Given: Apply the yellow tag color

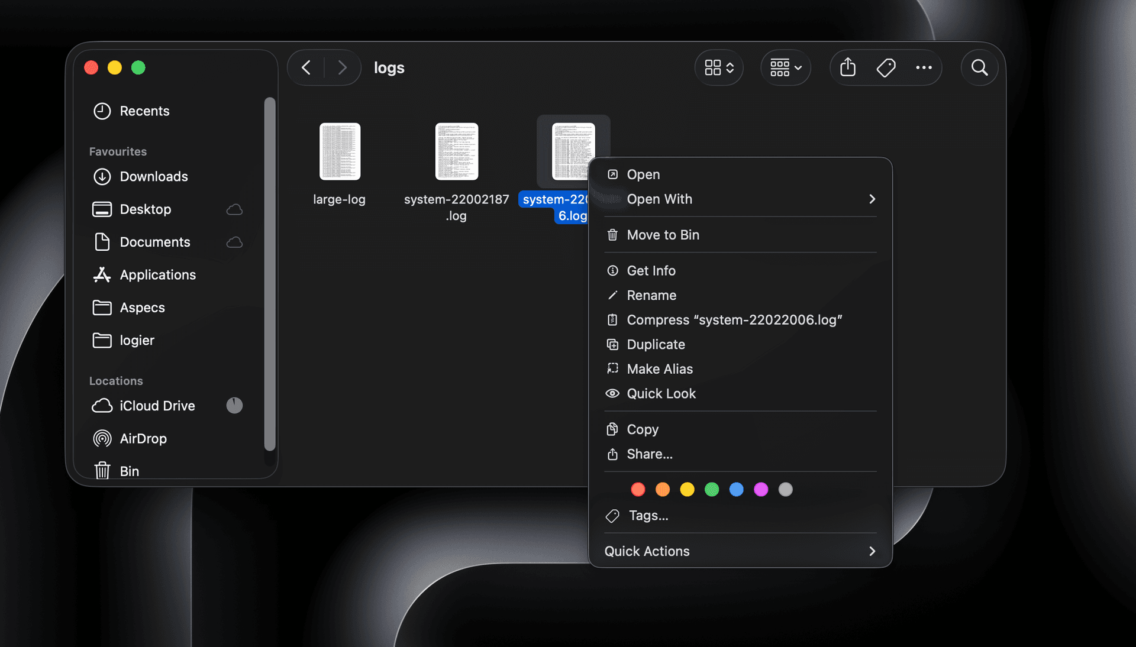Looking at the screenshot, I should click(687, 490).
